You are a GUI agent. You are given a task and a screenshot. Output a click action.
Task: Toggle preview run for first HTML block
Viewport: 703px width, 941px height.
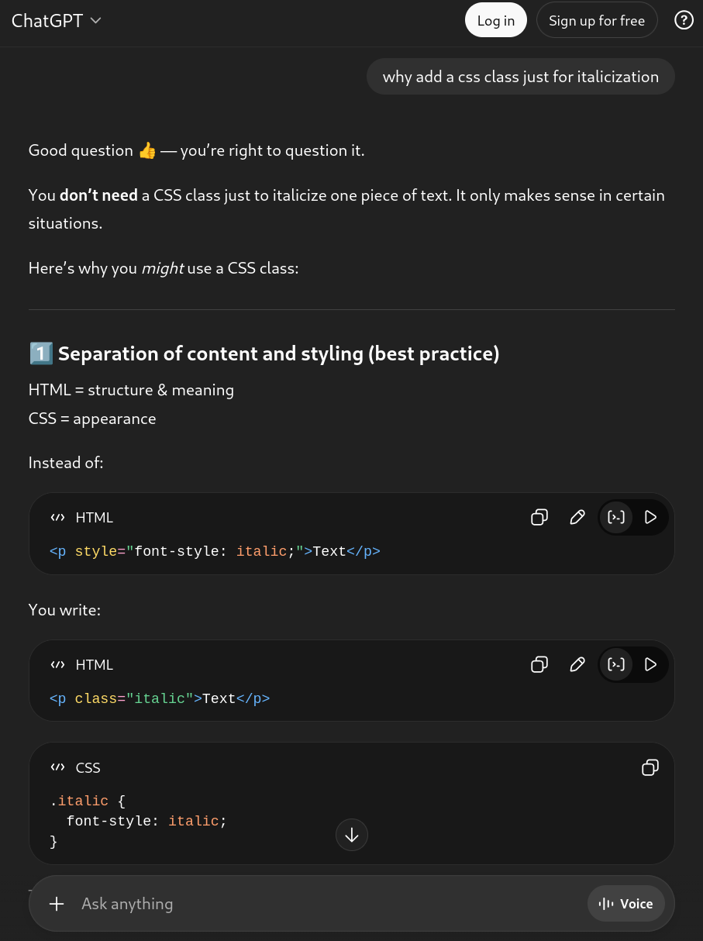pyautogui.click(x=651, y=517)
